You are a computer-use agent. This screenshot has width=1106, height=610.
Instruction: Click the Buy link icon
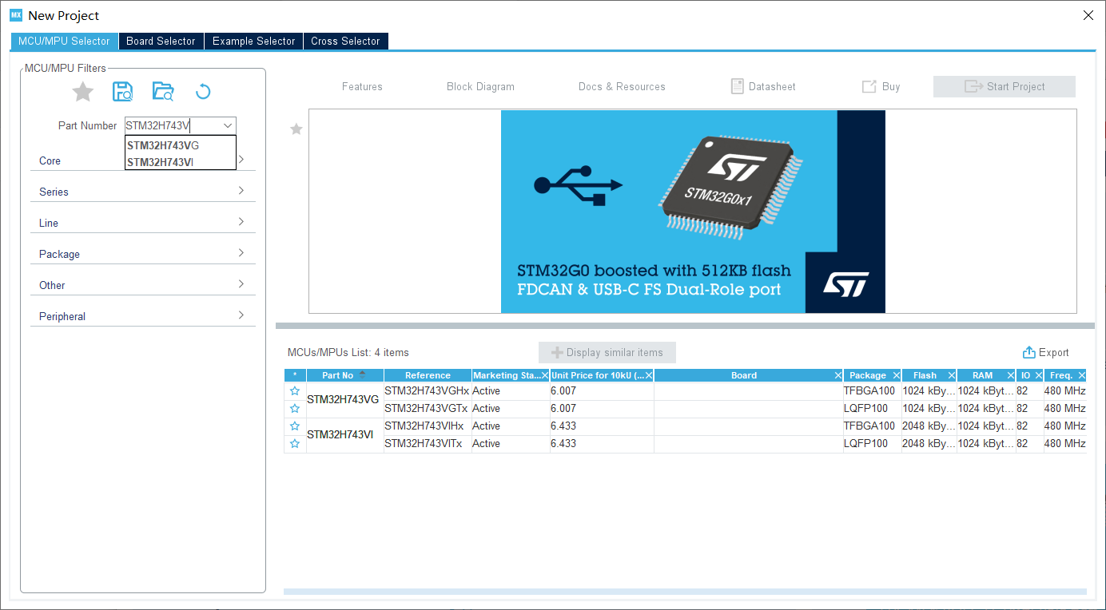pyautogui.click(x=869, y=86)
